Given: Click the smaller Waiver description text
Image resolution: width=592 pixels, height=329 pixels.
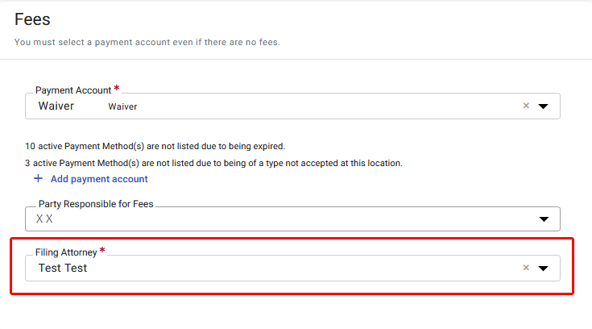Looking at the screenshot, I should (x=122, y=106).
